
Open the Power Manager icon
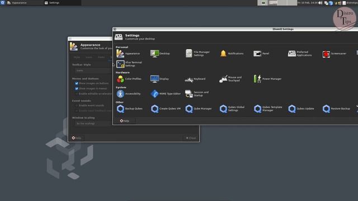click(267, 79)
